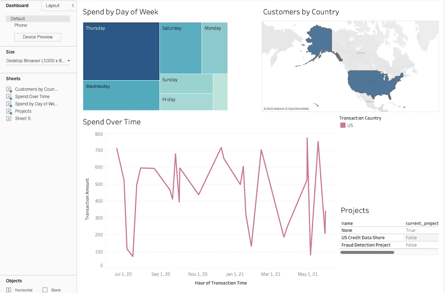Click the Sheet 5 worksheet icon
Screen dimensions: 445x293
pyautogui.click(x=9, y=118)
